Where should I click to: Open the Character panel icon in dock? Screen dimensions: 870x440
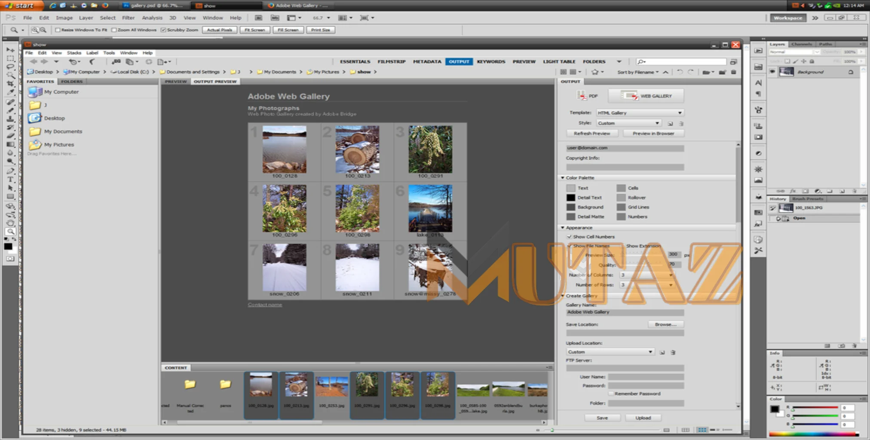pos(759,82)
